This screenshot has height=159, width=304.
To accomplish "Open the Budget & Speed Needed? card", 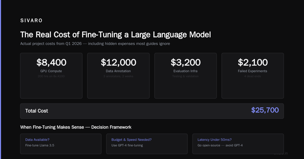I will 147,144.
